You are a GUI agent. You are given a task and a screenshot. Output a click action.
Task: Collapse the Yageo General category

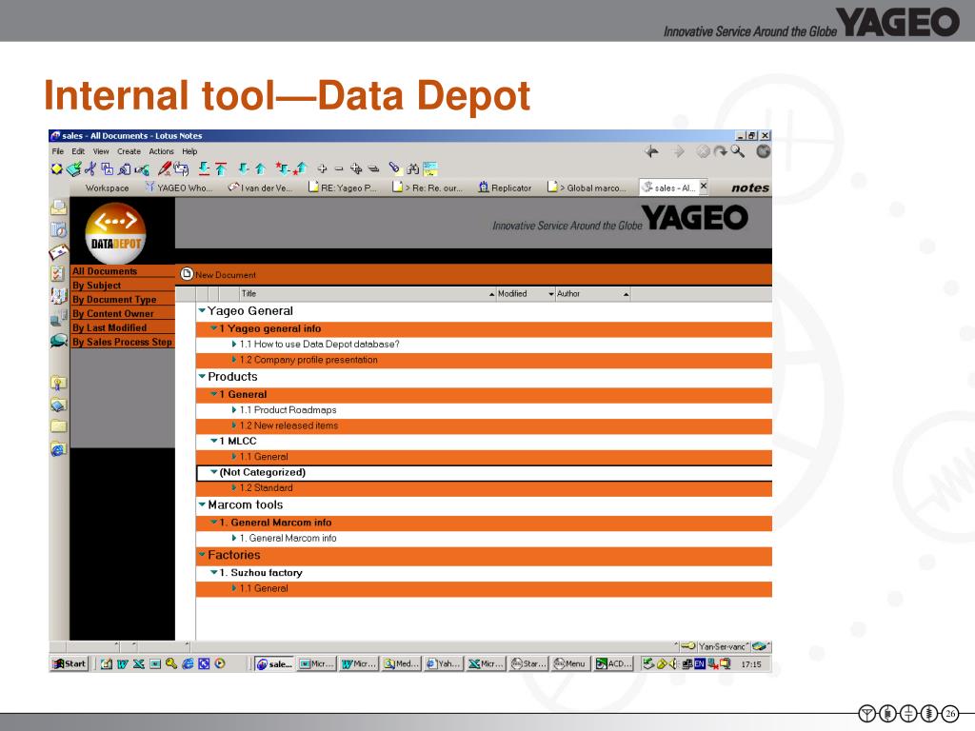click(x=202, y=310)
